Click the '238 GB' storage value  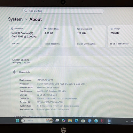click(114, 33)
